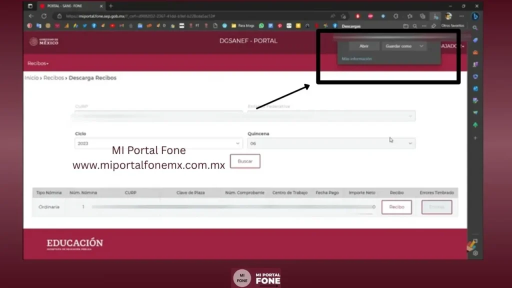Open more options in Descargas panel
The height and width of the screenshot is (288, 512).
pyautogui.click(x=424, y=26)
